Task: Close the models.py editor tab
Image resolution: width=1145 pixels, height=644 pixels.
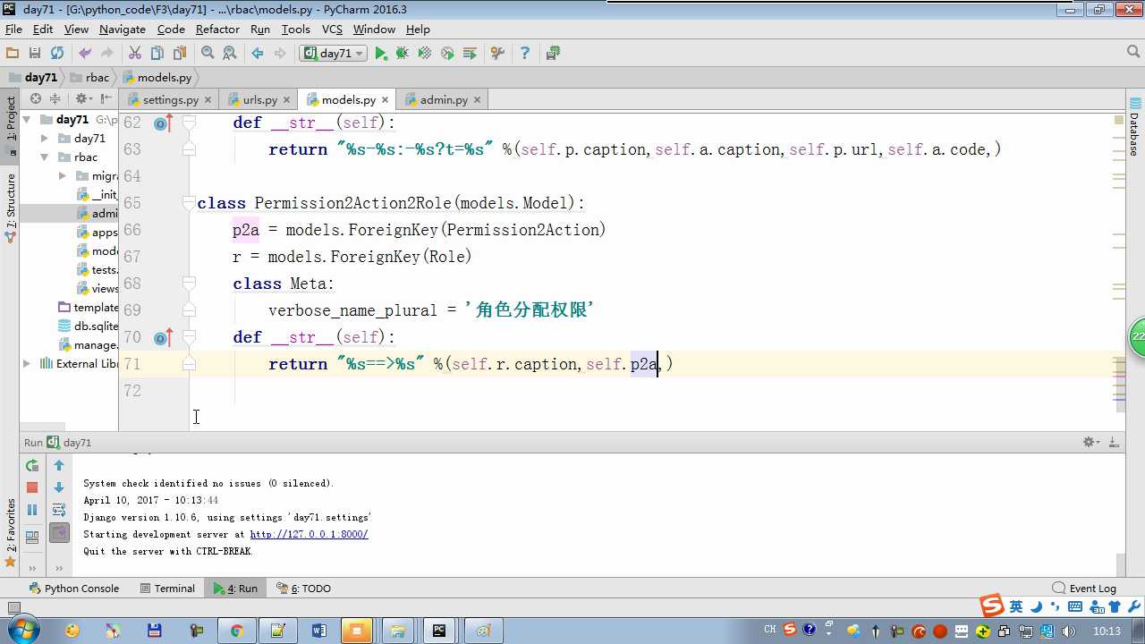Action: 386,100
